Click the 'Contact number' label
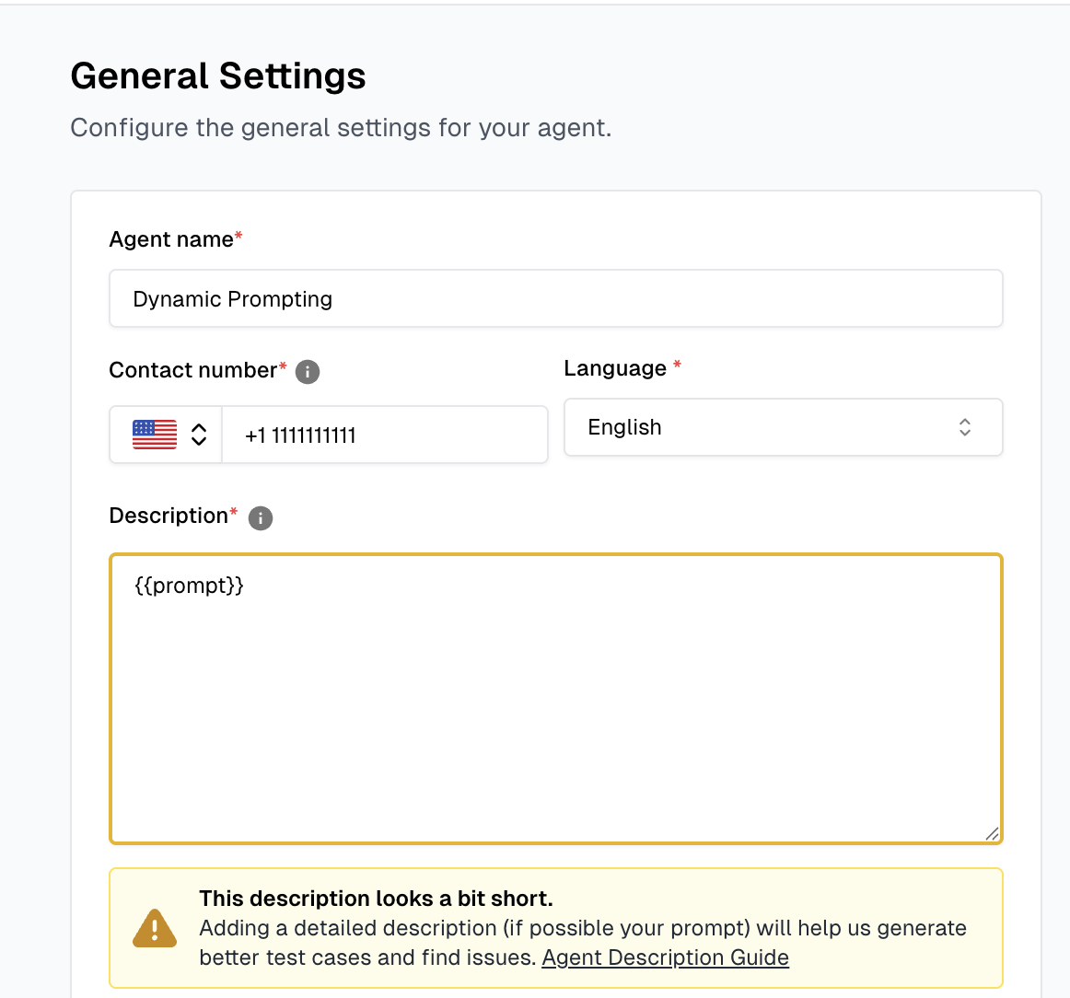This screenshot has width=1070, height=998. (x=193, y=370)
